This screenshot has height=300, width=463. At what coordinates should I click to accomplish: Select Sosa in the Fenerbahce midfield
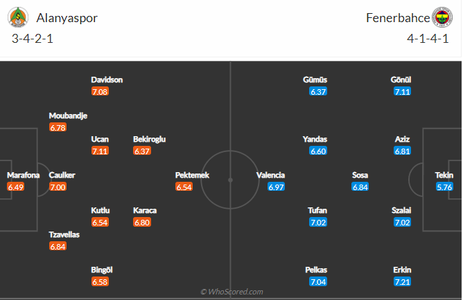[x=360, y=175]
